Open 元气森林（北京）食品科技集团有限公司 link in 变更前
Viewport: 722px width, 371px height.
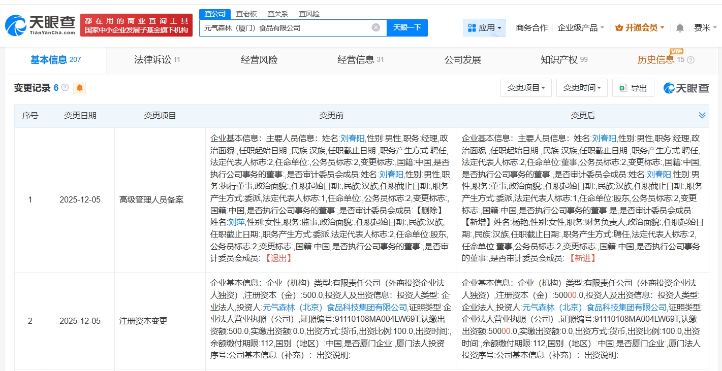point(334,307)
